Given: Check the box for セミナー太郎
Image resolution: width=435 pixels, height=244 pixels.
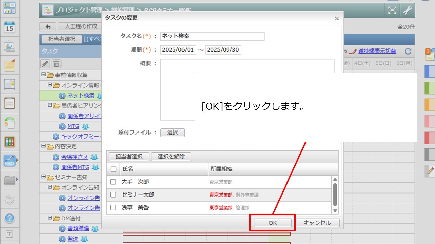Looking at the screenshot, I should (x=113, y=195).
